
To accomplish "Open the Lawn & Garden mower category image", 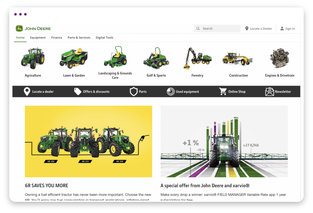I will pyautogui.click(x=74, y=58).
